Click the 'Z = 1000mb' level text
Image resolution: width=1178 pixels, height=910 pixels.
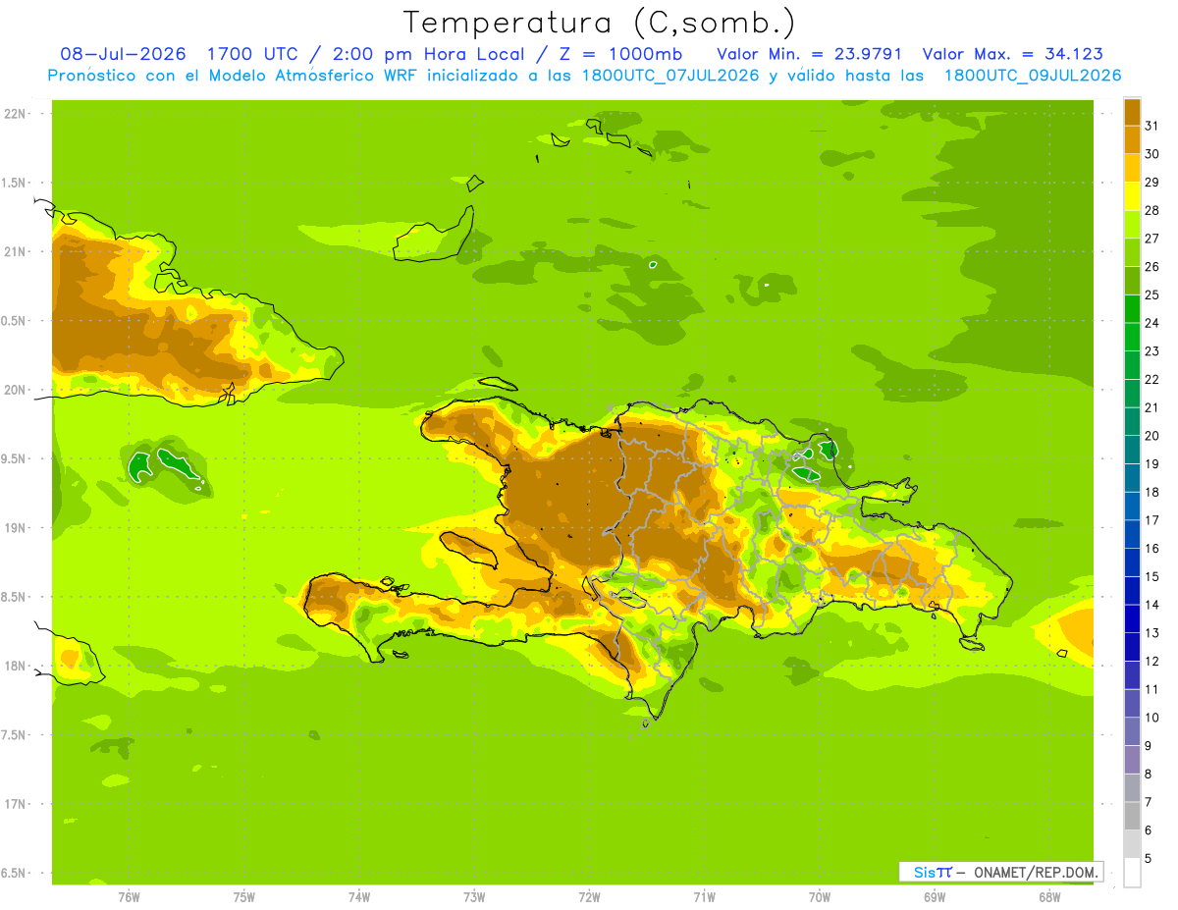click(624, 54)
